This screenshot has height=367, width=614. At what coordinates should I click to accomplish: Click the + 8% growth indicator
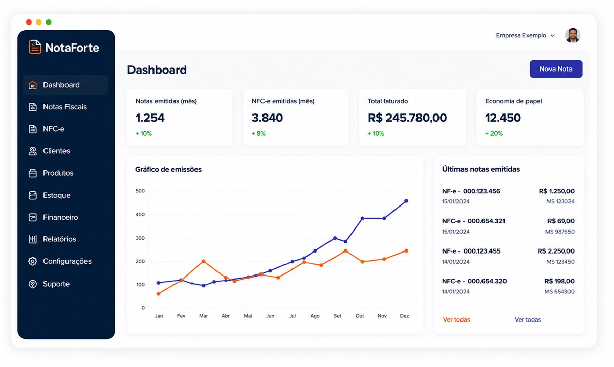(258, 134)
